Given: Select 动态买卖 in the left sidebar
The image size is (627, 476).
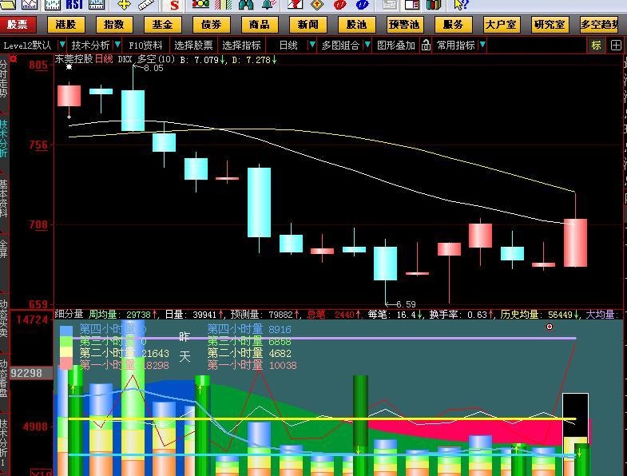Looking at the screenshot, I should (x=4, y=318).
